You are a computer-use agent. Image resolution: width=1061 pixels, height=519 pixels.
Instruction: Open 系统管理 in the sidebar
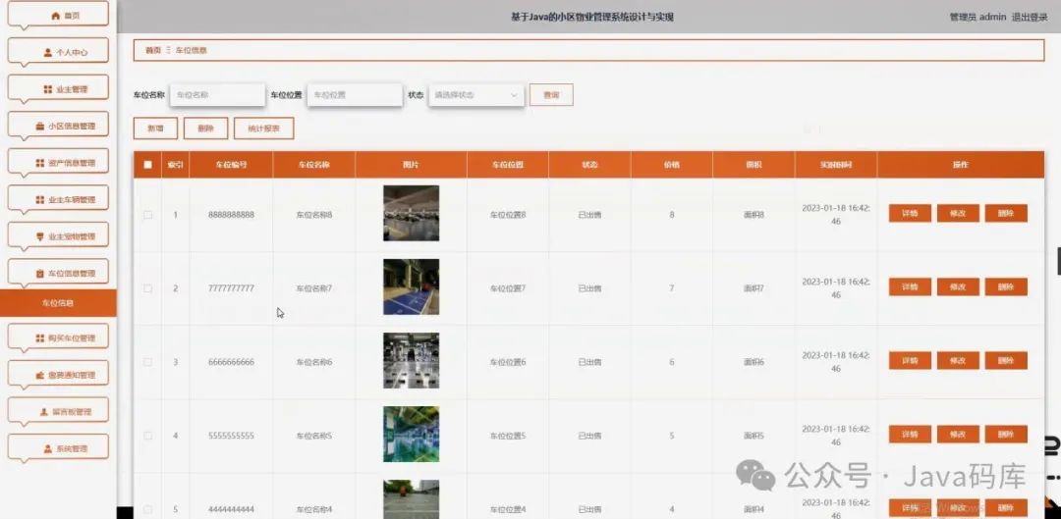tap(58, 448)
